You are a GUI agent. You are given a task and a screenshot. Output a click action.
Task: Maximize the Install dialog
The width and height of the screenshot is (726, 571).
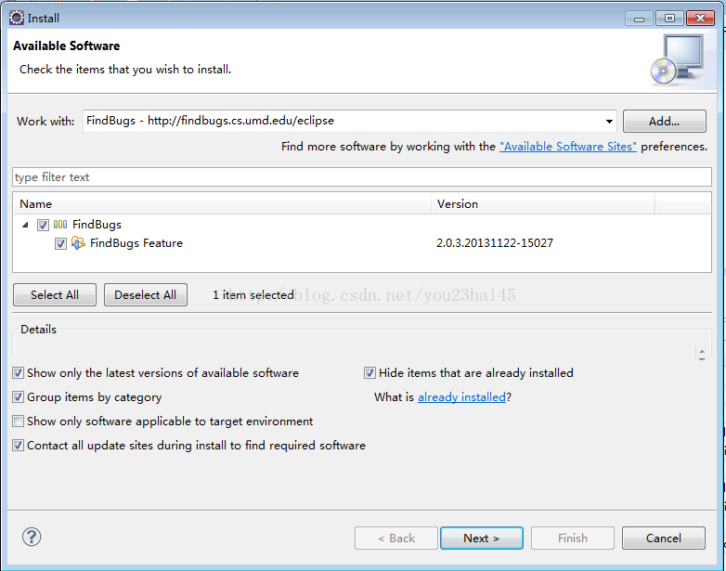pos(669,19)
